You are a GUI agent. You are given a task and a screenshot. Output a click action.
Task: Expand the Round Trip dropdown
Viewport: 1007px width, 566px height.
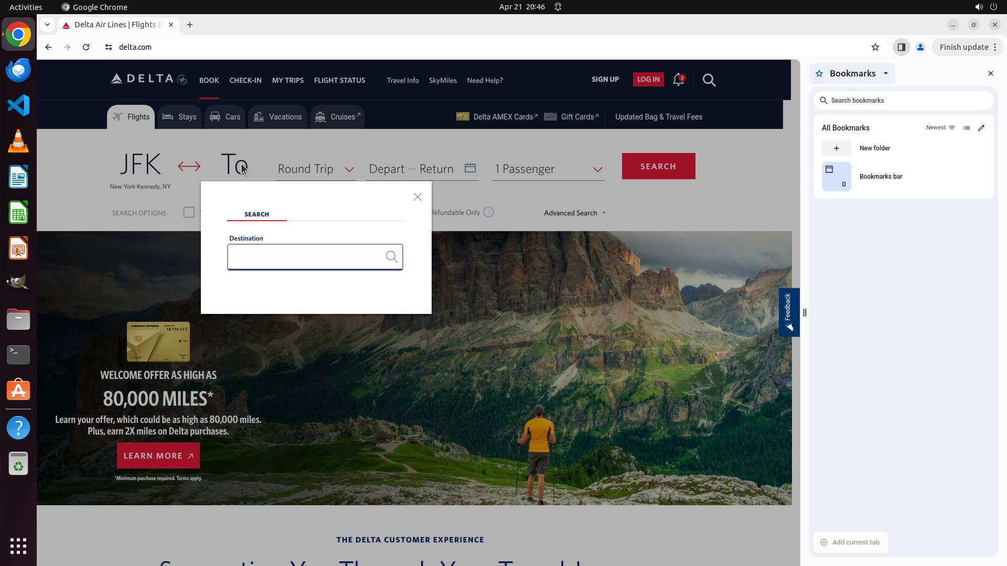(x=316, y=169)
